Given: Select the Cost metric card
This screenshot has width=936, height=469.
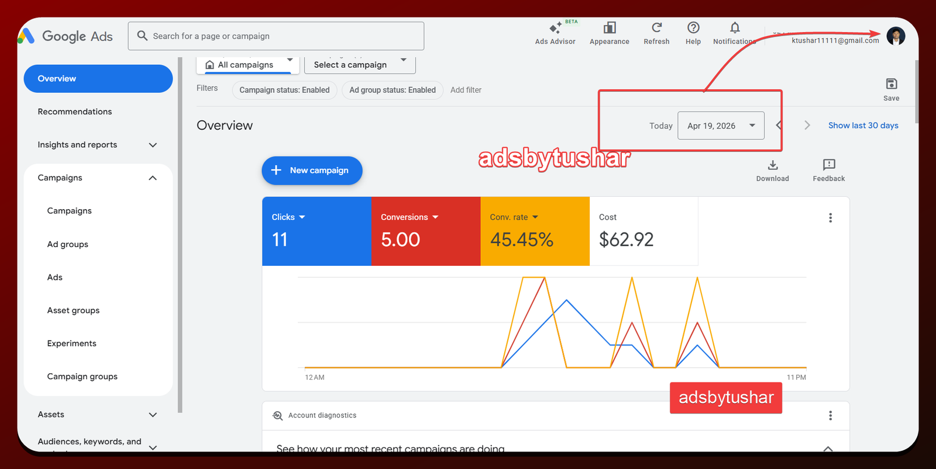Looking at the screenshot, I should click(x=643, y=231).
